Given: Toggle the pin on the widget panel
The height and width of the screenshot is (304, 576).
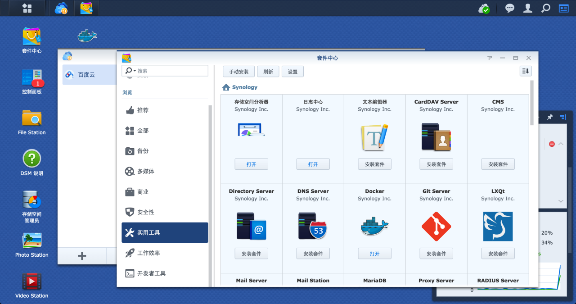Looking at the screenshot, I should click(549, 117).
